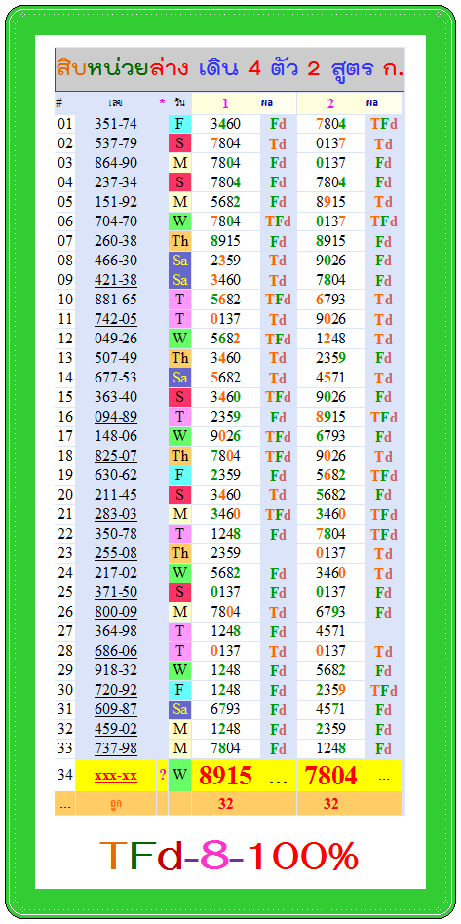Open underlined number 742-05 in row 11

[116, 319]
